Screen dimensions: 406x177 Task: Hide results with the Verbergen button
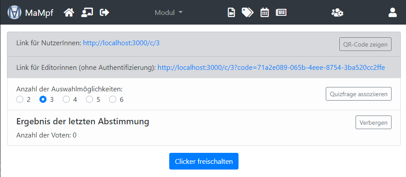pyautogui.click(x=373, y=123)
